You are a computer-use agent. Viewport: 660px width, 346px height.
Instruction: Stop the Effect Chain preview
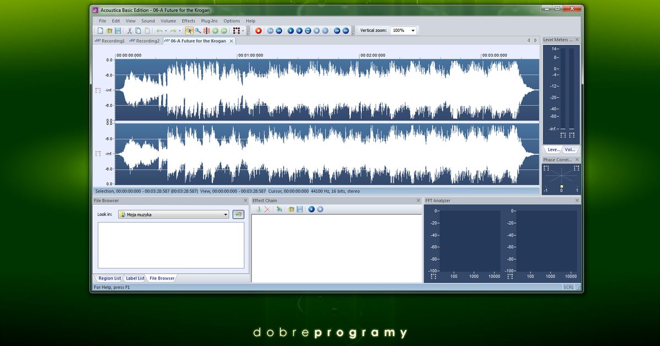point(320,209)
